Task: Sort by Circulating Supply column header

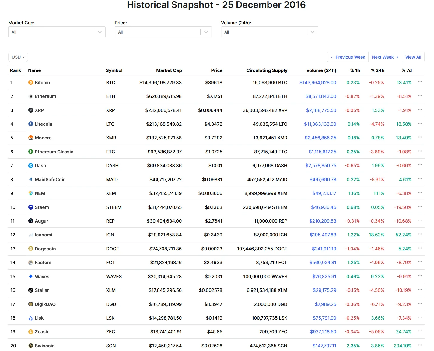Action: click(x=267, y=70)
